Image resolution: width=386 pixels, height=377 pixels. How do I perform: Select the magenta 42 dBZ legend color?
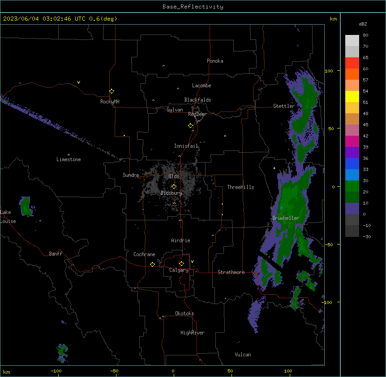tap(352, 141)
